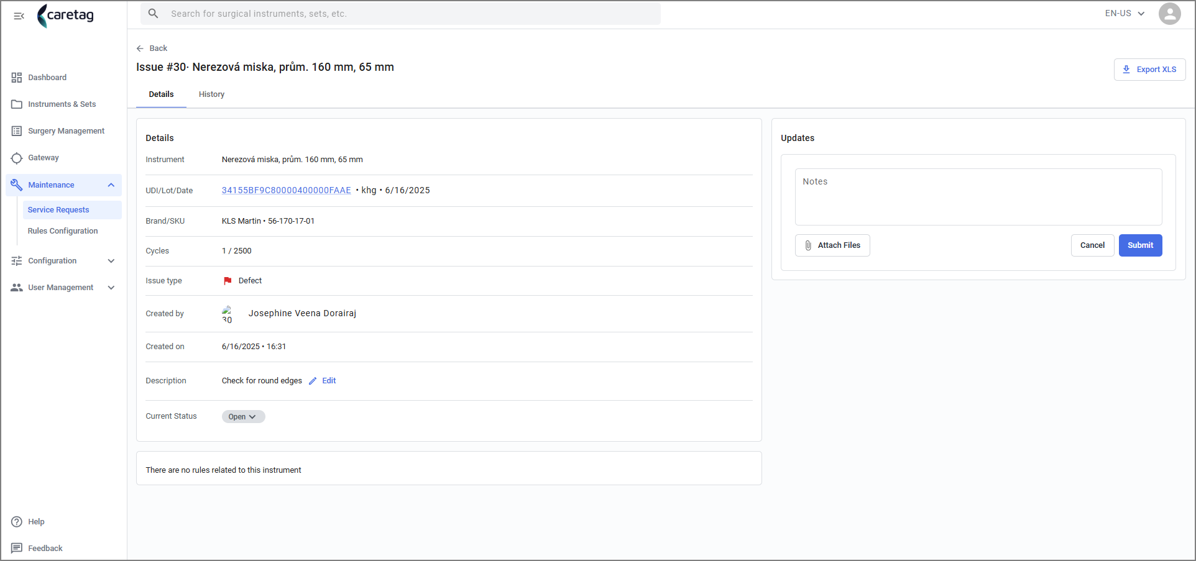Open the UDI link 34155BF9C80000400000FAAE
The width and height of the screenshot is (1196, 561).
[286, 191]
